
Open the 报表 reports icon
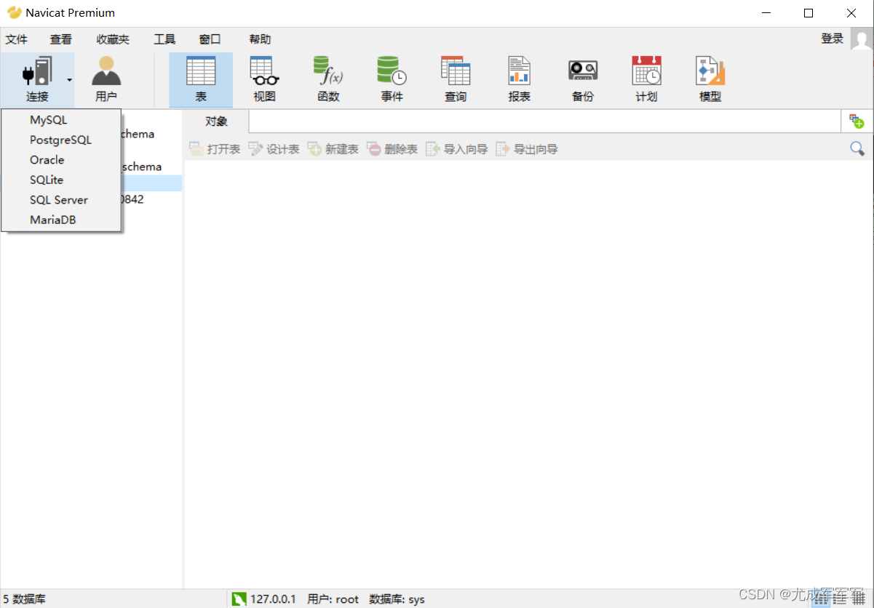tap(519, 72)
